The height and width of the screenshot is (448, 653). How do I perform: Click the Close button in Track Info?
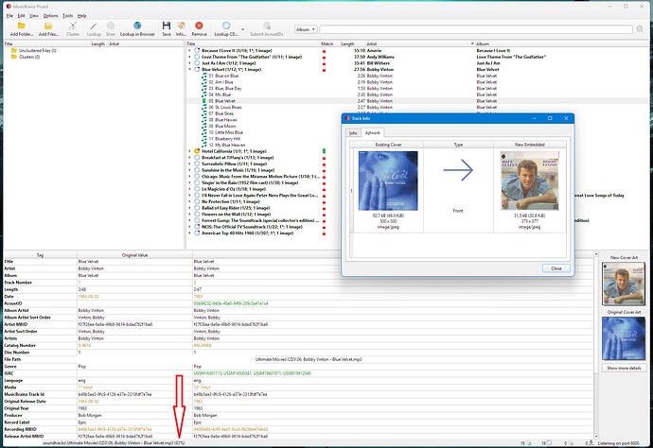[556, 268]
